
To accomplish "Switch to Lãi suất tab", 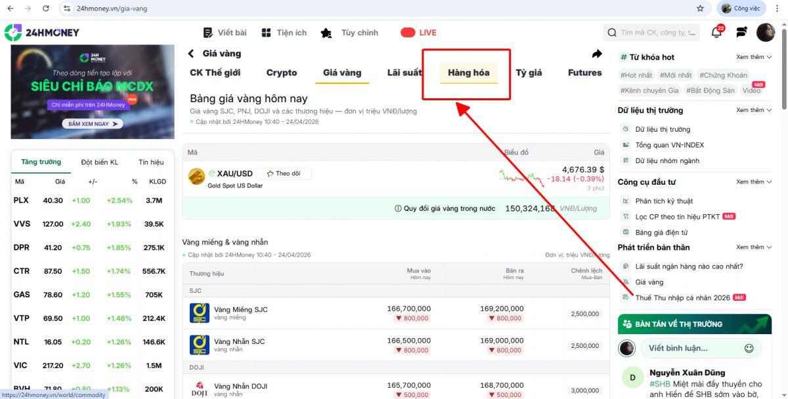I will click(x=405, y=73).
